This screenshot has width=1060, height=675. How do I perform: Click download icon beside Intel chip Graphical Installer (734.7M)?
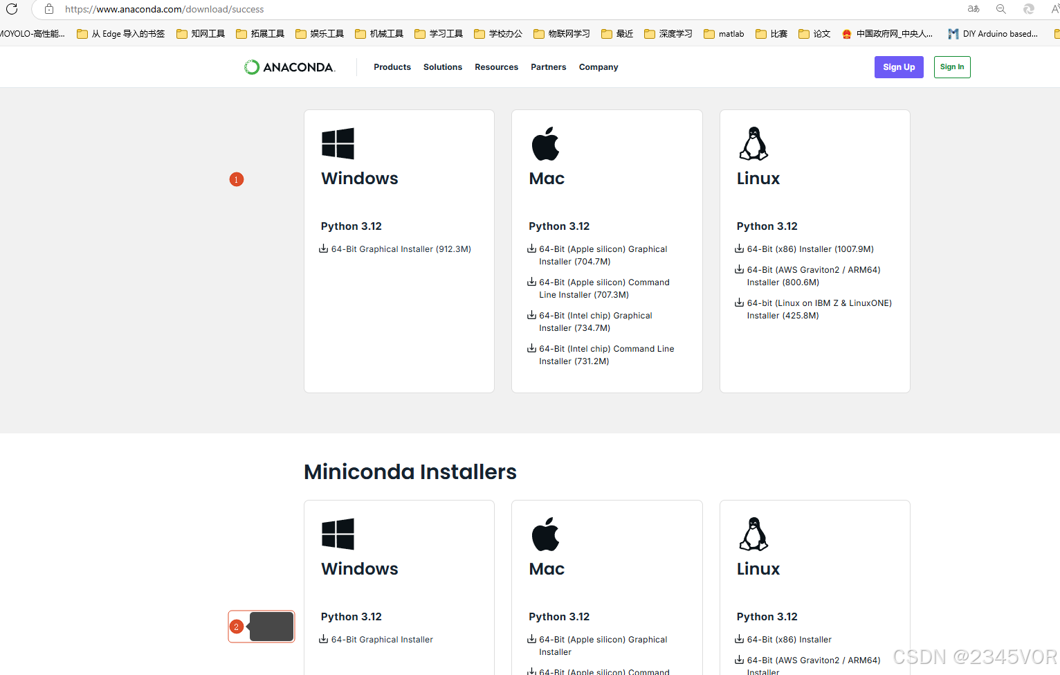pos(531,315)
